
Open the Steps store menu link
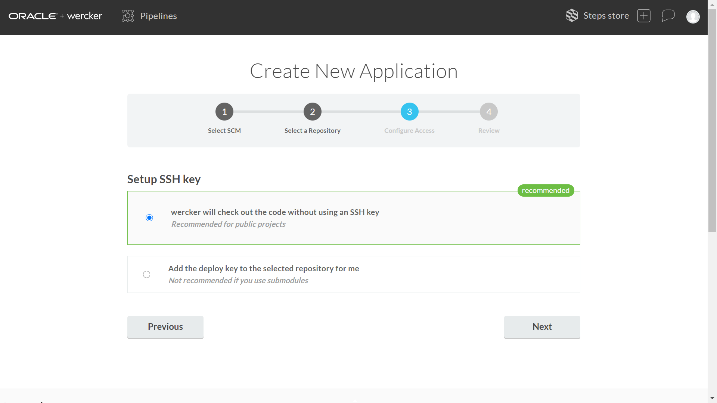point(606,16)
